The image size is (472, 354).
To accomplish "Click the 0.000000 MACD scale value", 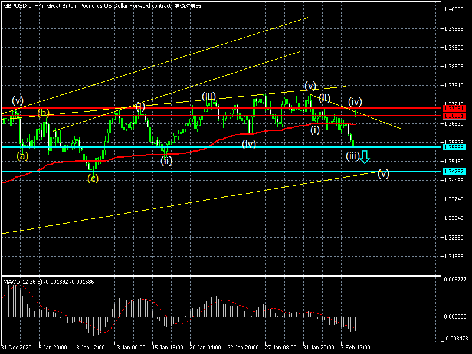I will click(455, 317).
